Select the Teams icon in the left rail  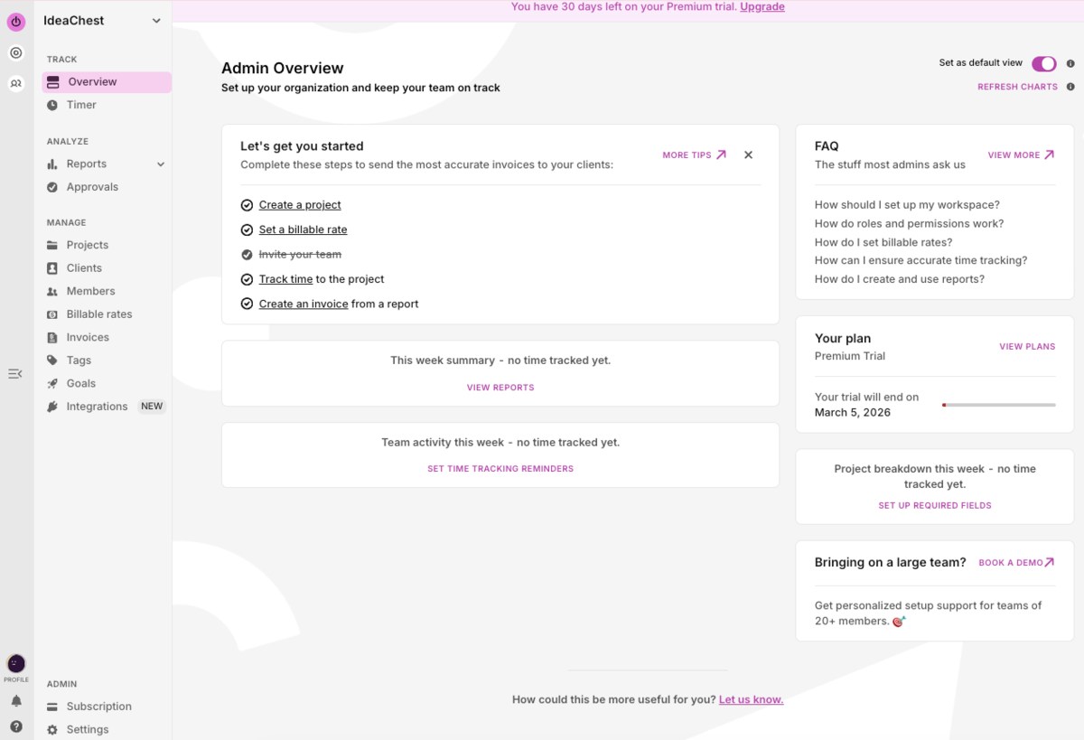point(15,83)
